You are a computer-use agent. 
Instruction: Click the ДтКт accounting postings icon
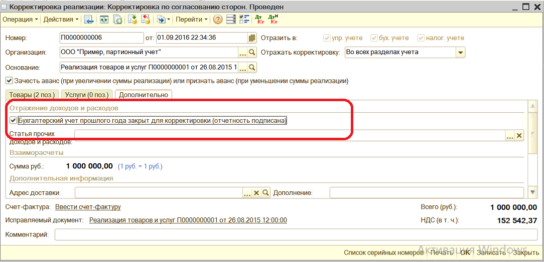(x=259, y=20)
